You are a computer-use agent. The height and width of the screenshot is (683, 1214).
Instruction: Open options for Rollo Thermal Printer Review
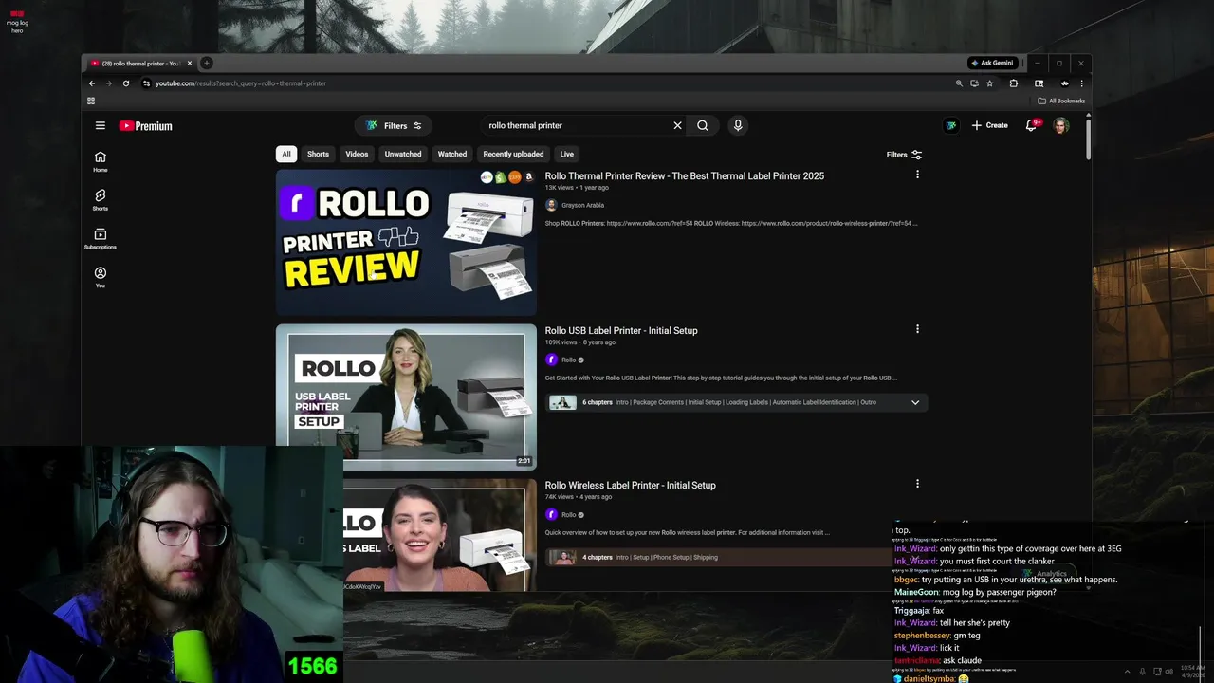click(x=917, y=175)
